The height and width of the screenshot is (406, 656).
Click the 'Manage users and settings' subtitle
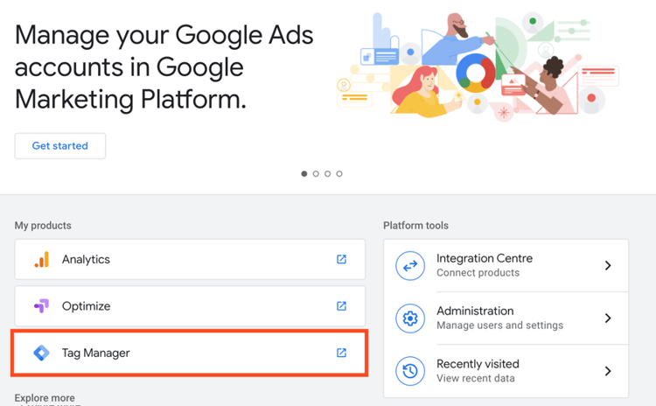coord(500,325)
